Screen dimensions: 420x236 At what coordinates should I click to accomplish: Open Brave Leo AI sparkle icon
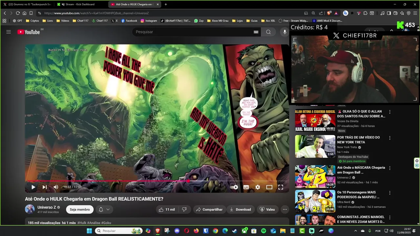(402, 13)
